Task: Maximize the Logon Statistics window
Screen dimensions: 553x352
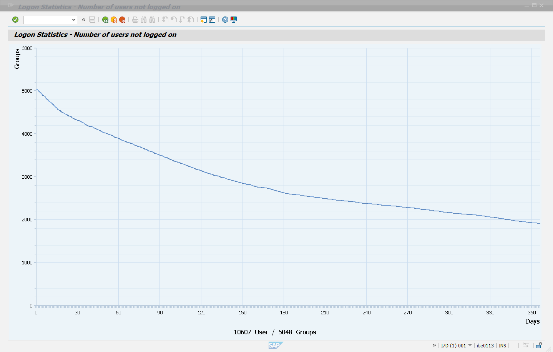Action: pos(534,5)
